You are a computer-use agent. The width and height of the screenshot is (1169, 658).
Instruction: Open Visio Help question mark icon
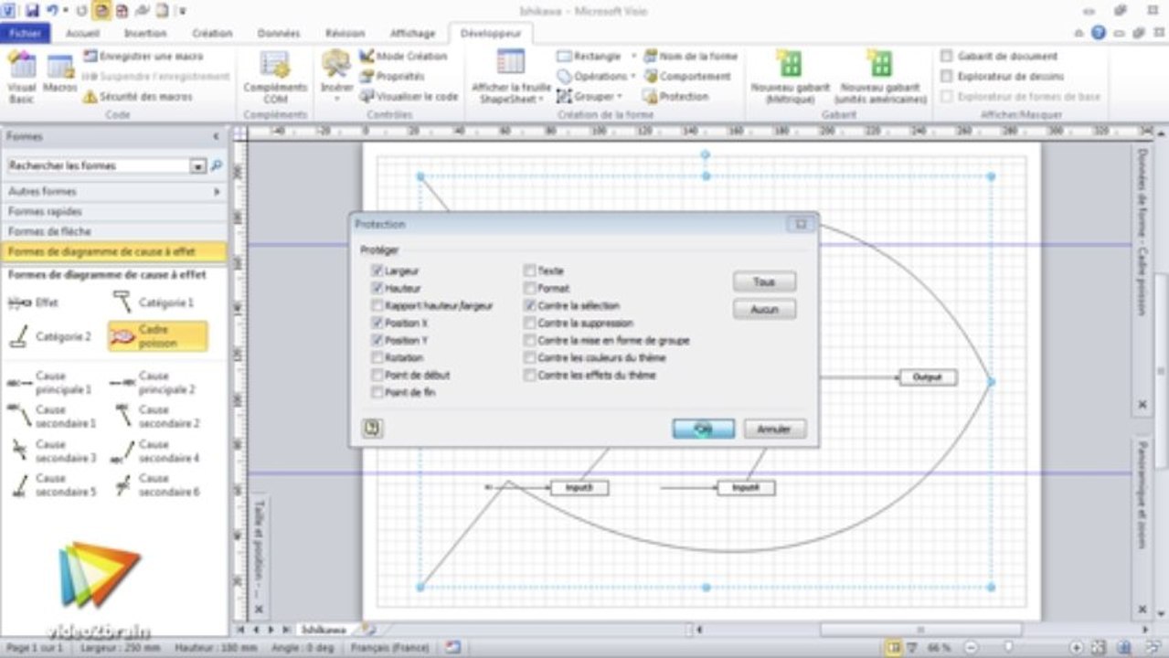1098,32
